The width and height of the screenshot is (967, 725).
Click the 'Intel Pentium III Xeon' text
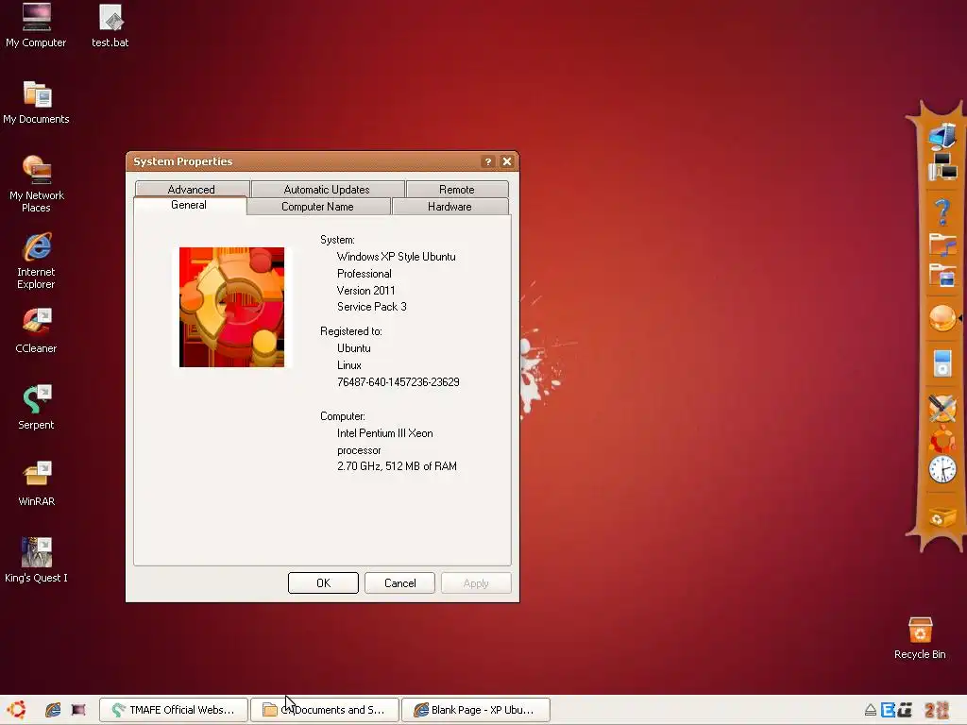[385, 433]
